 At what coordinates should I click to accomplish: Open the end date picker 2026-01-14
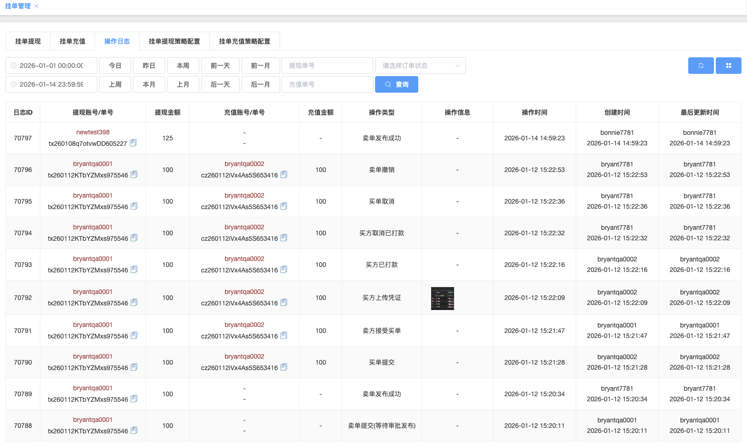(x=51, y=84)
